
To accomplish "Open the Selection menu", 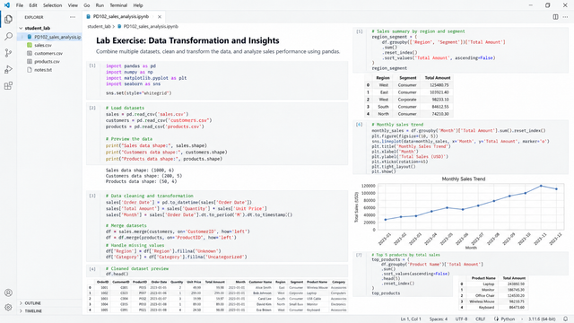I will [x=52, y=5].
